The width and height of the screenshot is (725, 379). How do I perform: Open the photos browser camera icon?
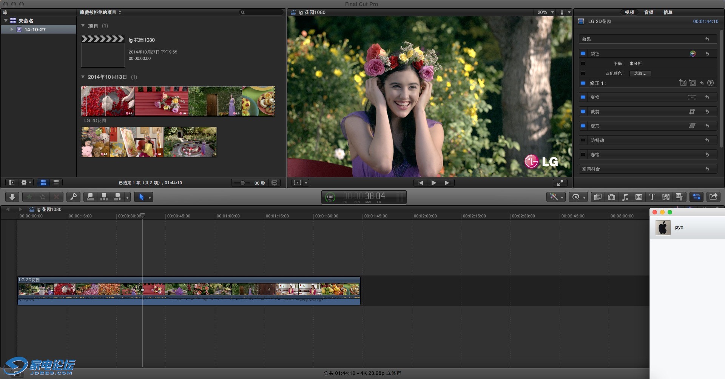click(x=611, y=197)
